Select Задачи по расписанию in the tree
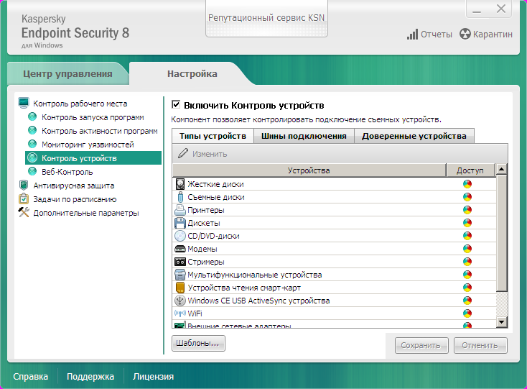The image size is (527, 389). click(75, 199)
